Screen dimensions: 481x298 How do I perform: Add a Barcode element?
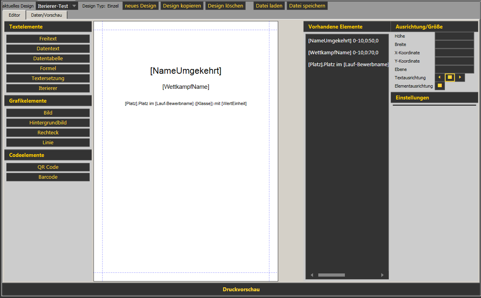pos(48,177)
